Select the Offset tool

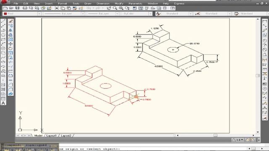(x=11, y=35)
